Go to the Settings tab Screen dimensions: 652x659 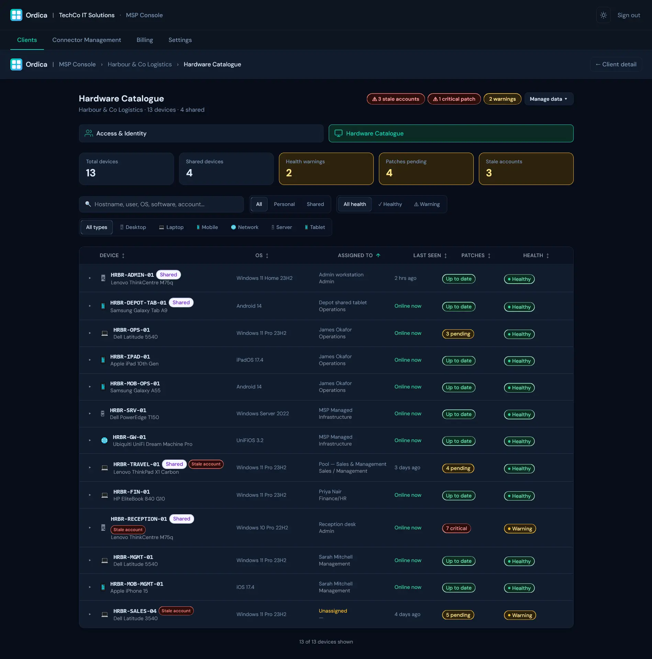(180, 40)
